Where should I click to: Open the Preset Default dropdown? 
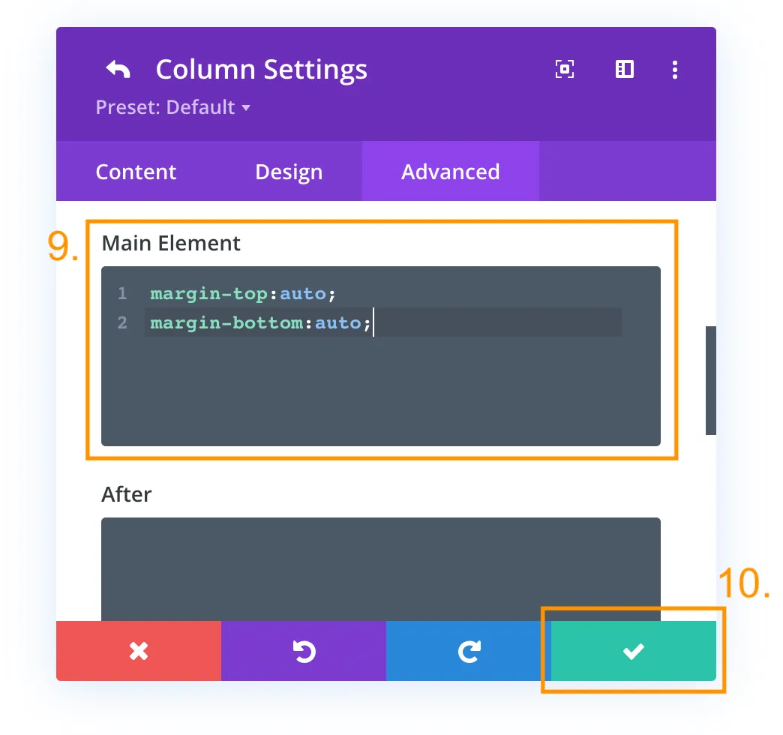[x=173, y=107]
